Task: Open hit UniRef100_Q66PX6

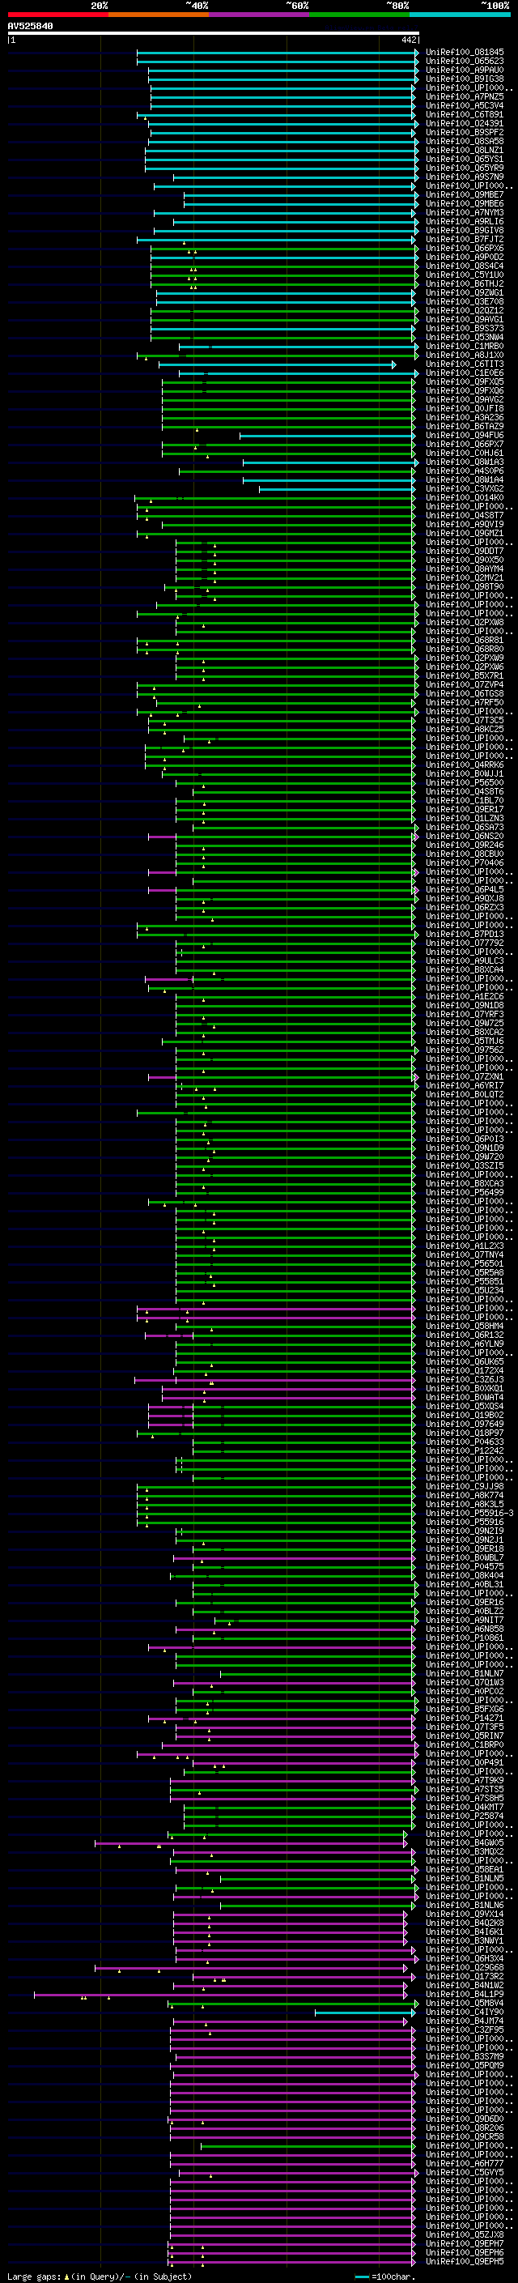Action: (x=465, y=248)
